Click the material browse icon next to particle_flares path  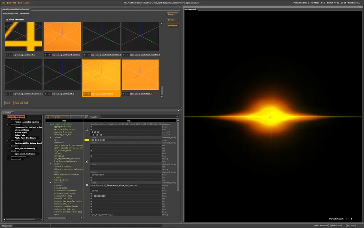pyautogui.click(x=87, y=185)
